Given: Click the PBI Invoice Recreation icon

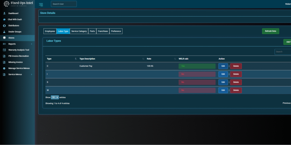Looking at the screenshot, I should coord(4,56).
